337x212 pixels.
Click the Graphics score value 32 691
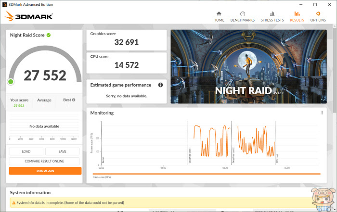coord(126,42)
